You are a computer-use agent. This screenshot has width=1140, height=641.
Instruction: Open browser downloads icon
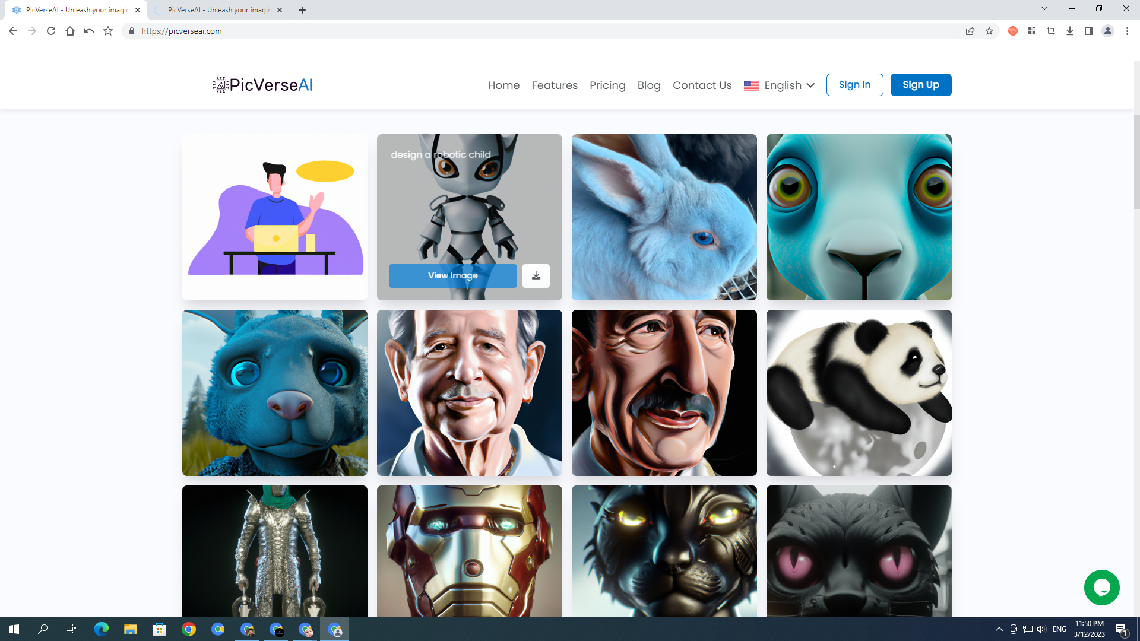[1070, 31]
